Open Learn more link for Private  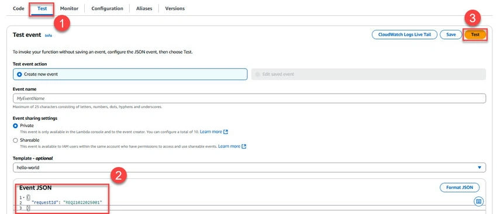pyautogui.click(x=210, y=132)
